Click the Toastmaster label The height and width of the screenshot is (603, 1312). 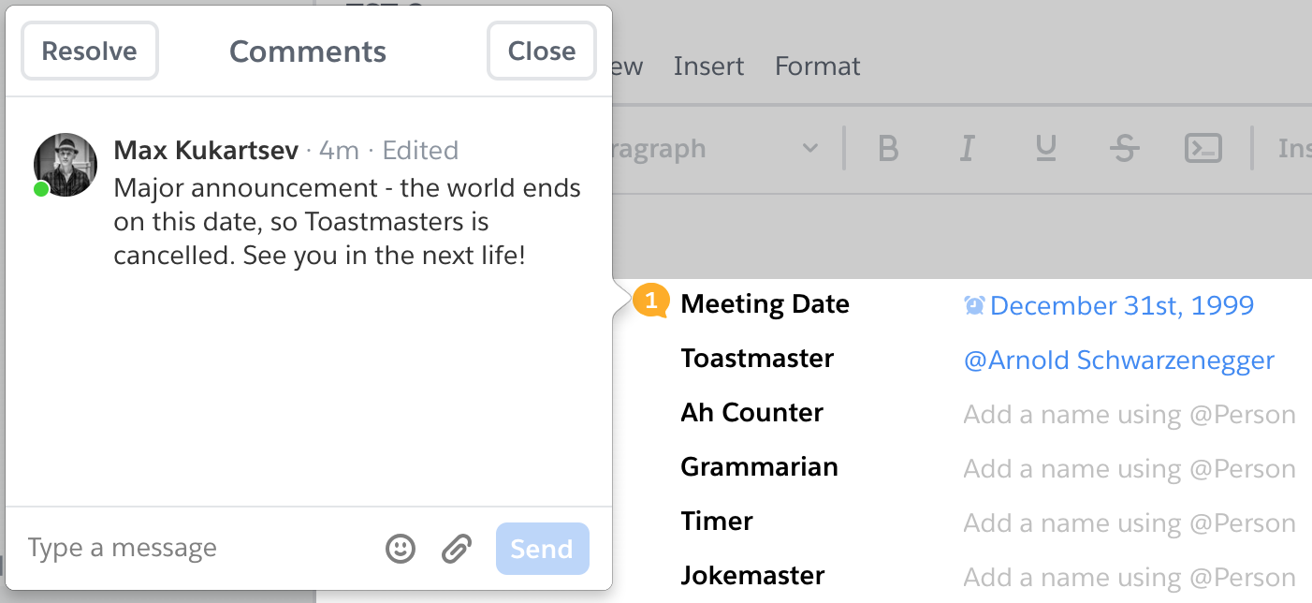pyautogui.click(x=757, y=359)
